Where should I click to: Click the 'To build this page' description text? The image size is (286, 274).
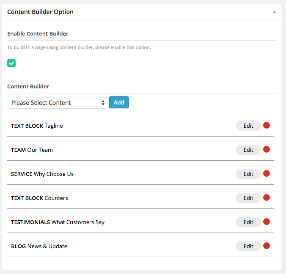(79, 47)
